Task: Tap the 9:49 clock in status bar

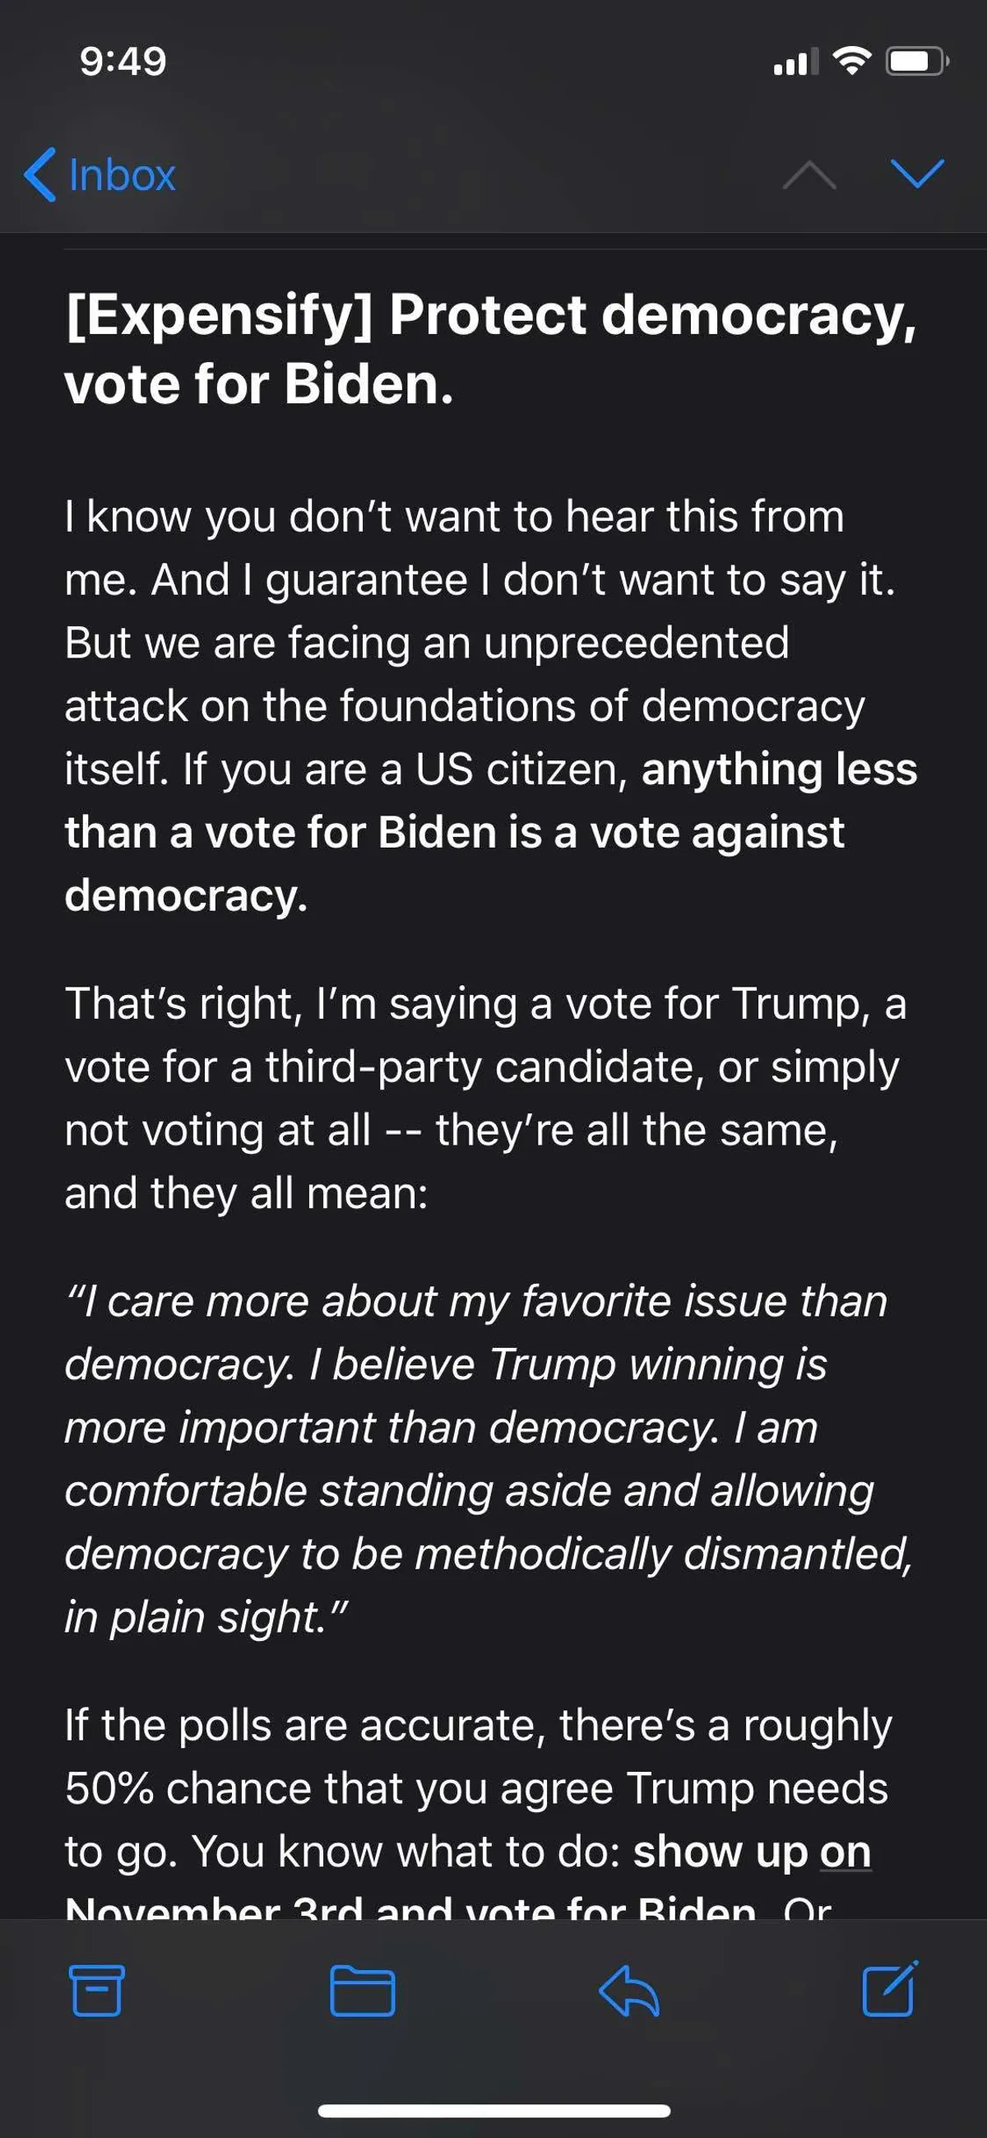Action: tap(123, 62)
